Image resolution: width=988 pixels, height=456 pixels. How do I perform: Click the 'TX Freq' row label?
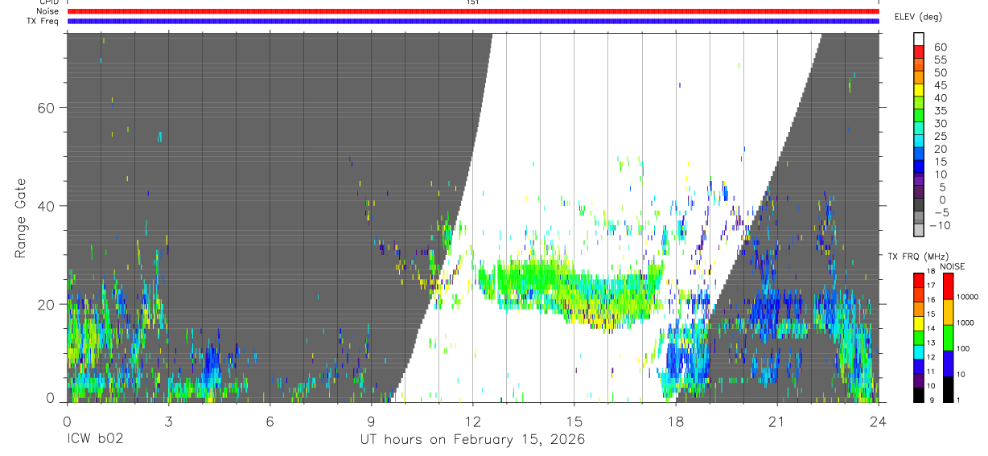tap(43, 21)
